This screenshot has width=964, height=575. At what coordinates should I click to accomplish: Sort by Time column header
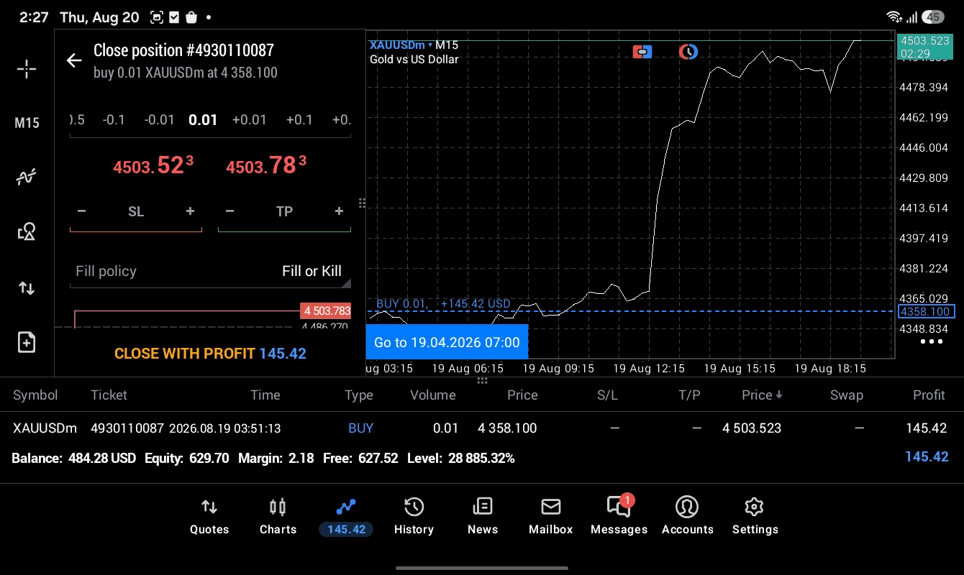[x=265, y=395]
